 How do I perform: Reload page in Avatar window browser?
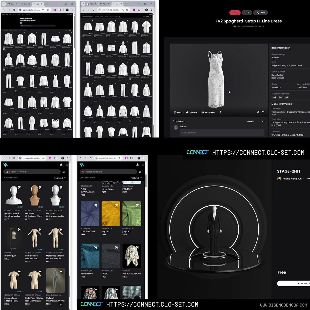click(14, 158)
